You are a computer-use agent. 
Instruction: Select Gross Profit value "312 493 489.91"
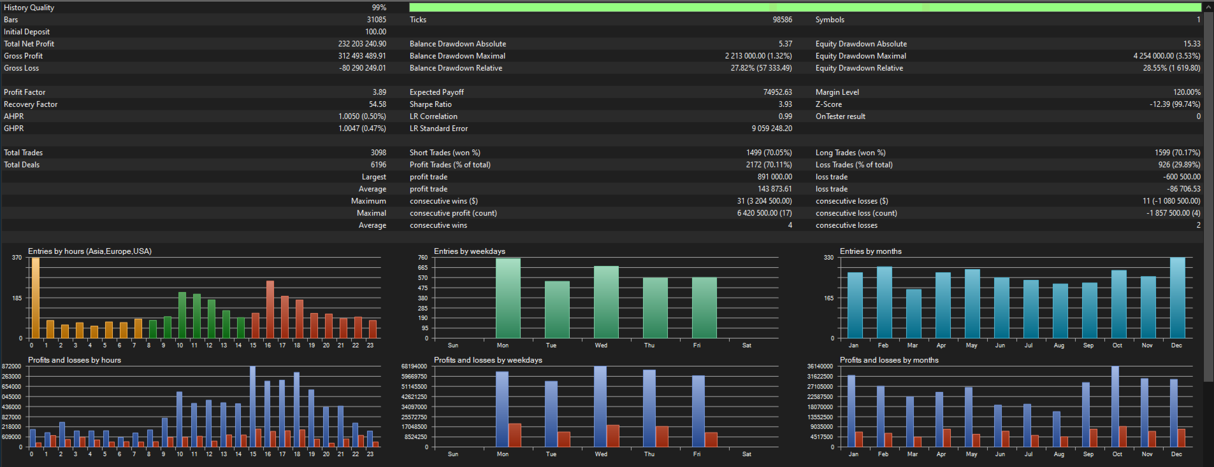pyautogui.click(x=362, y=56)
